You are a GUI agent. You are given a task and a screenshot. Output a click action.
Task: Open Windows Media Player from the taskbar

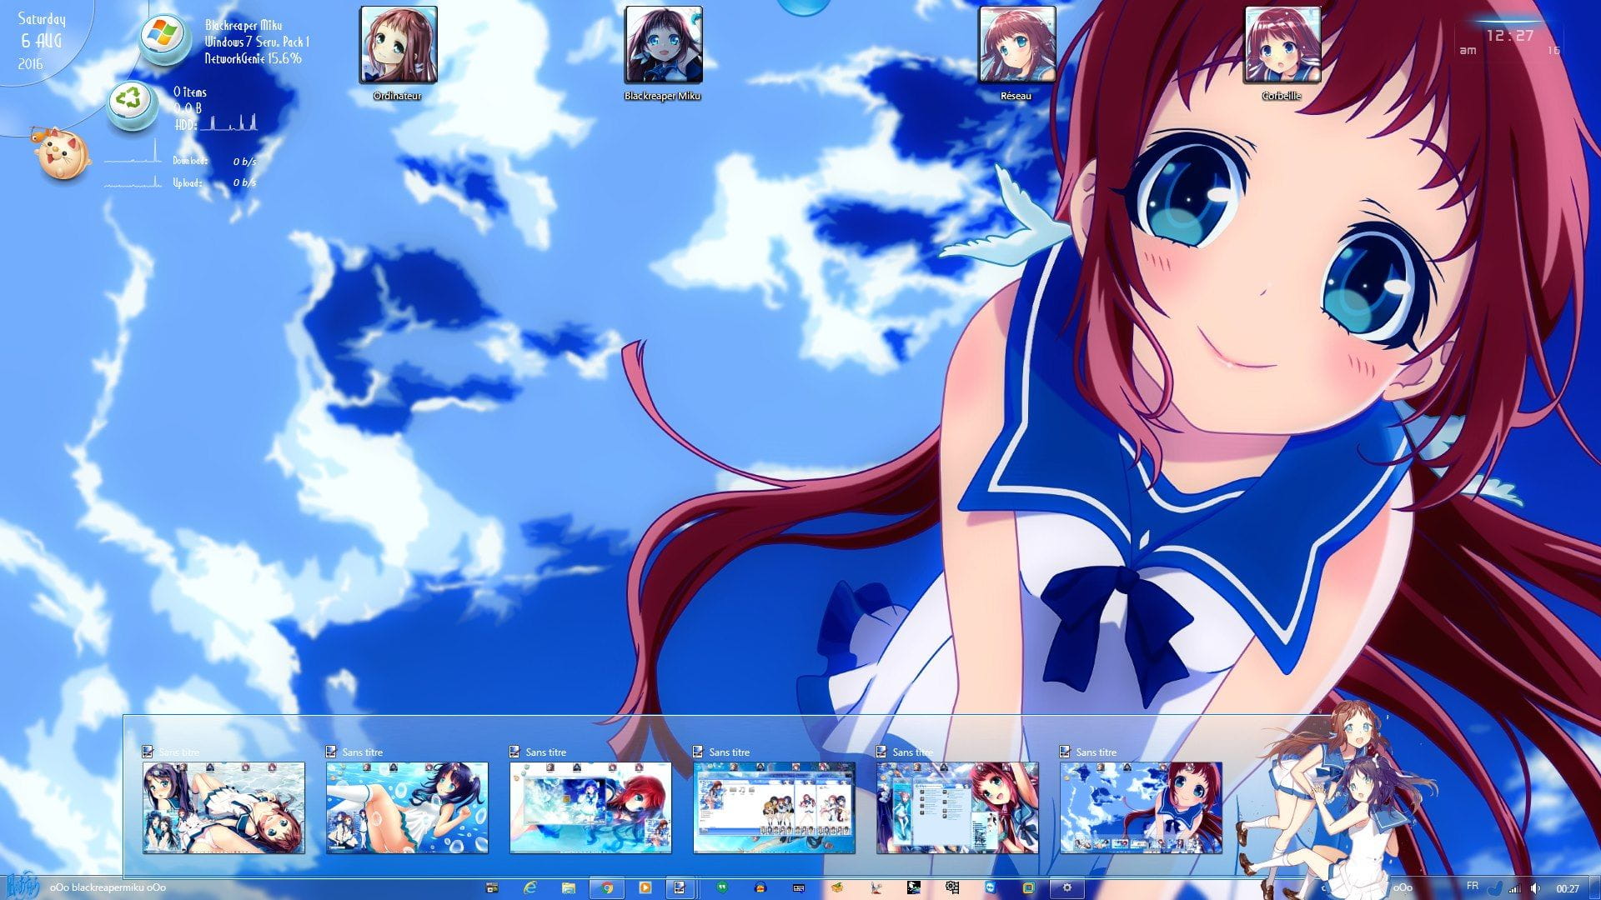[x=646, y=888]
